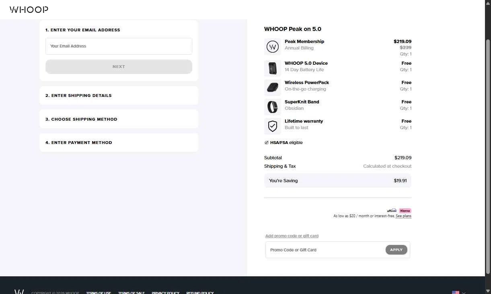
Task: Click the Wireless PowerPack product image
Action: tap(273, 88)
